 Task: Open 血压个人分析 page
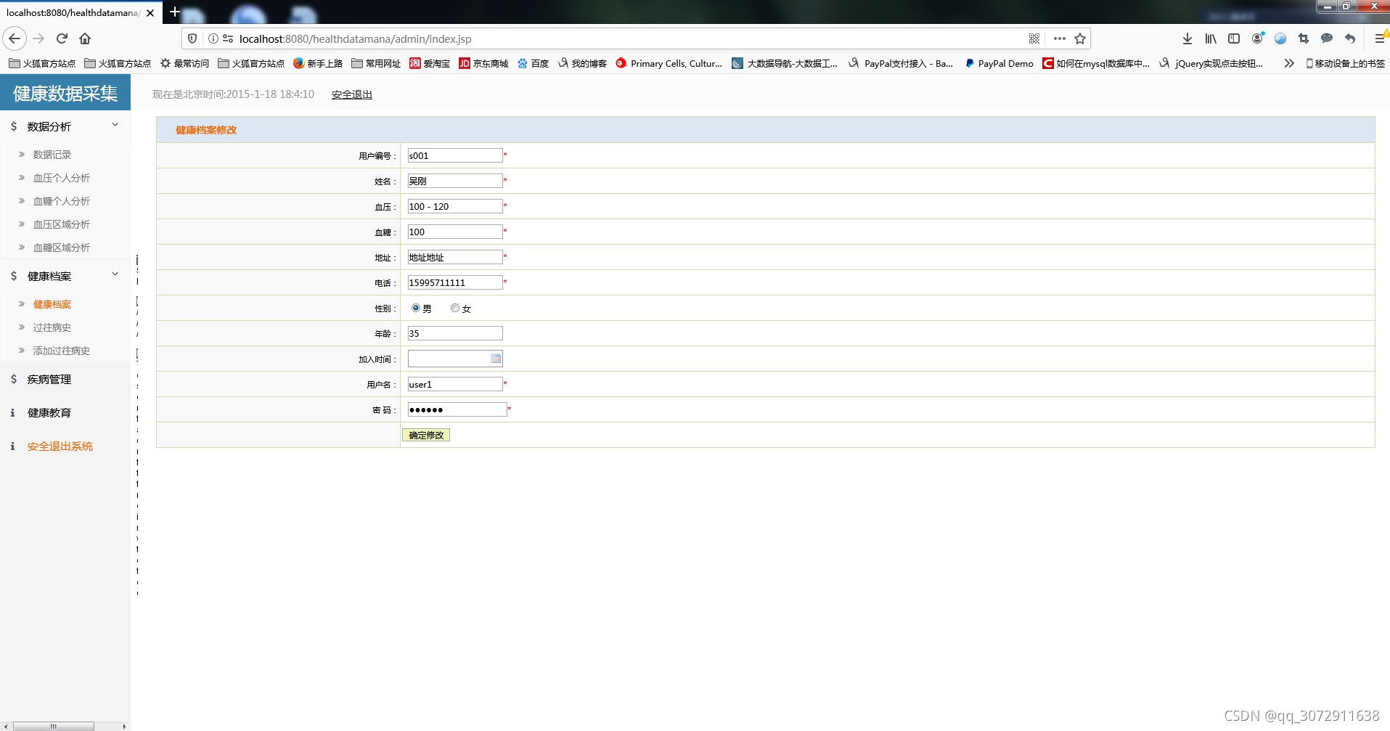pyautogui.click(x=62, y=178)
